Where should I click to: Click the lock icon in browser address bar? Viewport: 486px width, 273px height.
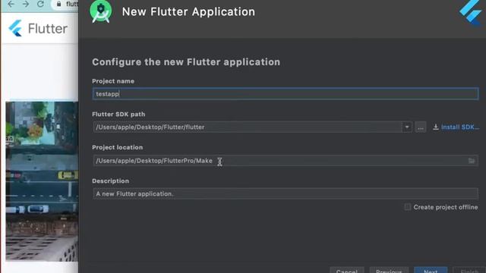(58, 4)
